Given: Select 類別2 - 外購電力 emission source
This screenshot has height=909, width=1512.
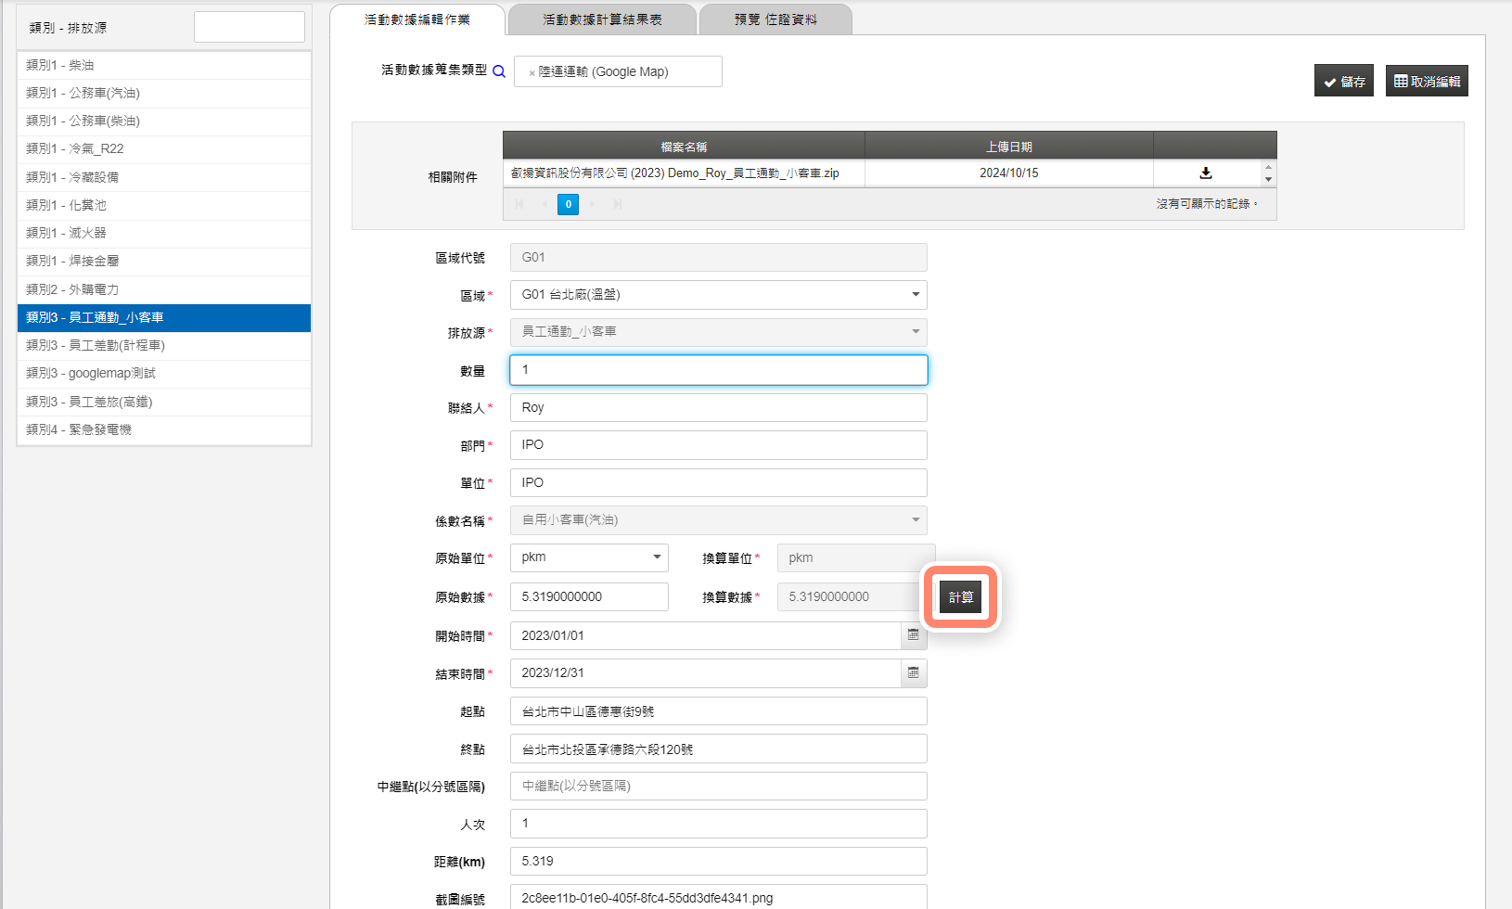Looking at the screenshot, I should (164, 289).
